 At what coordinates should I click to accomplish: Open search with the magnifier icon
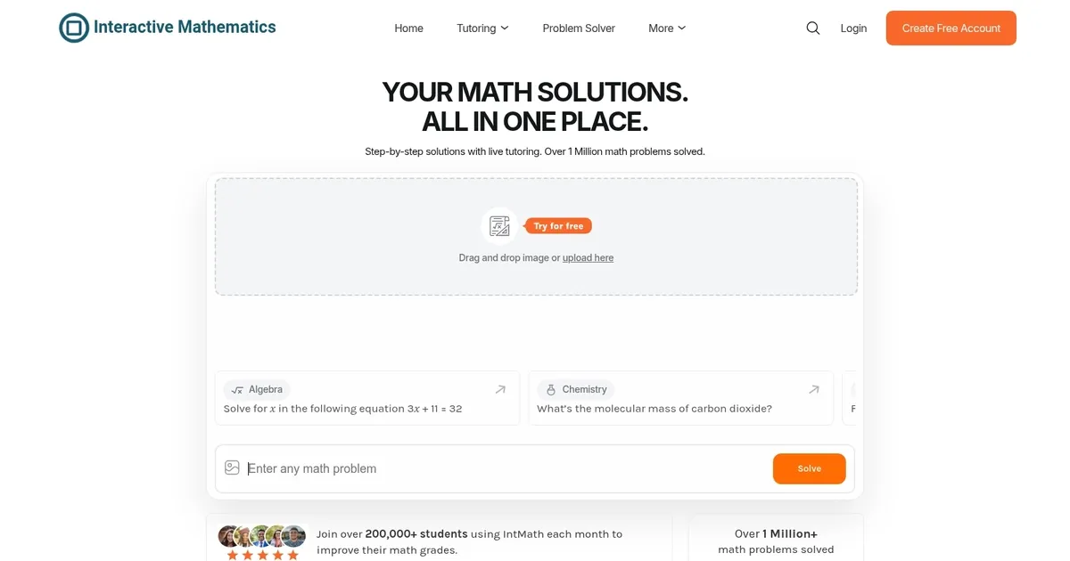click(812, 28)
